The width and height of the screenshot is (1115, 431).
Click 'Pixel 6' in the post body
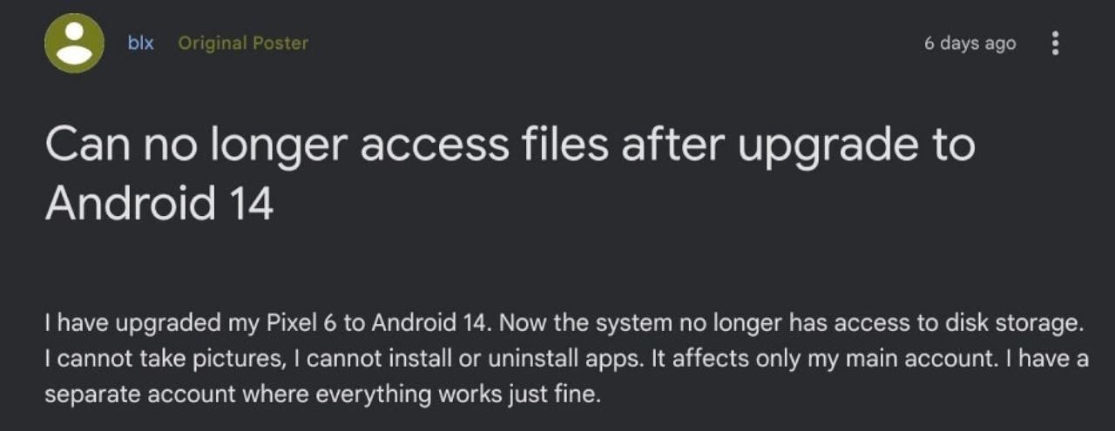point(301,323)
